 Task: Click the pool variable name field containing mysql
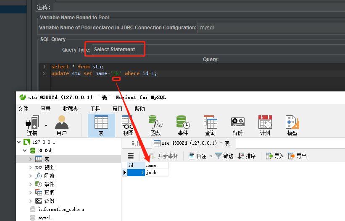pyautogui.click(x=271, y=28)
